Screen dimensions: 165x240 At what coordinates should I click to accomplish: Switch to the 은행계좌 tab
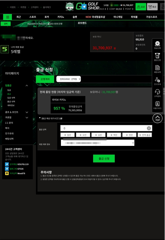(x=45, y=79)
